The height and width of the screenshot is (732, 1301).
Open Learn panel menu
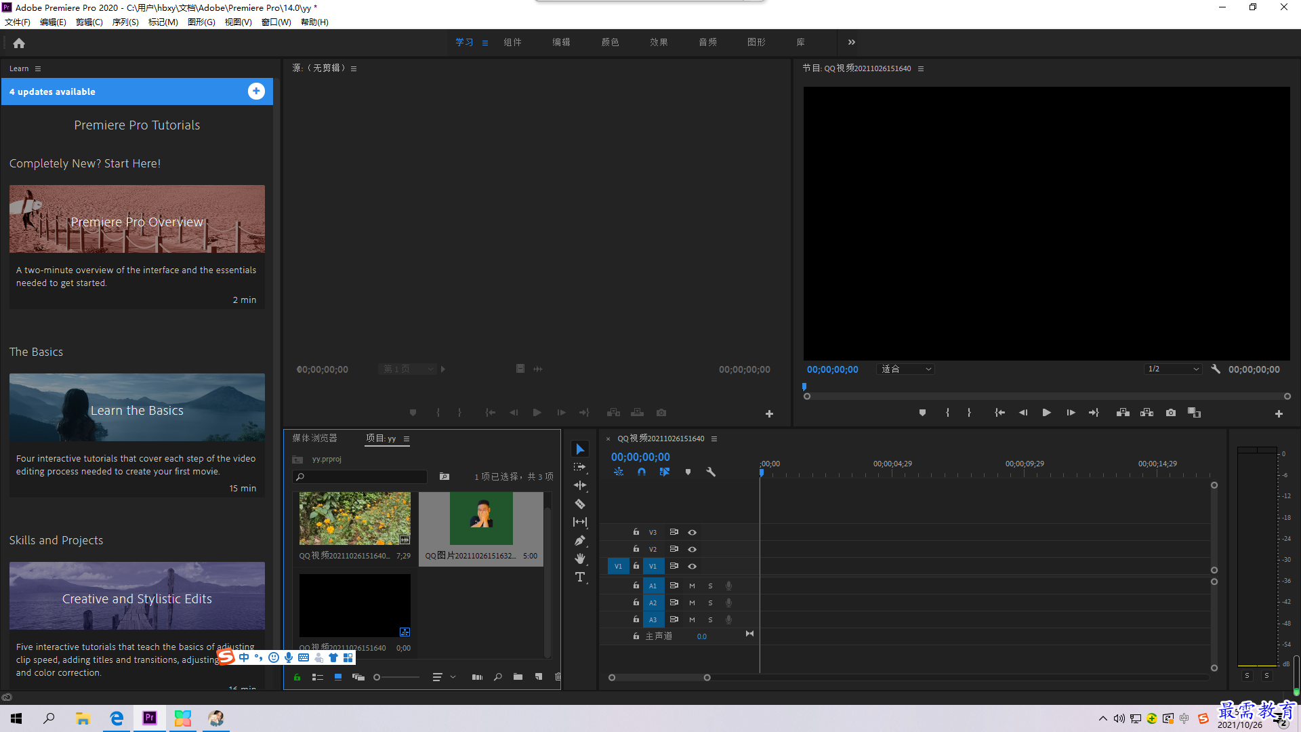click(38, 68)
